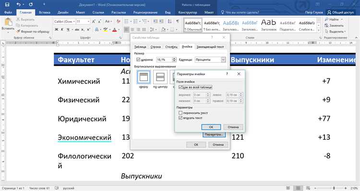Screen dimensions: 360x191
Task: Click Отмена in the Свойства таблицы dialog
Action: coord(218,145)
